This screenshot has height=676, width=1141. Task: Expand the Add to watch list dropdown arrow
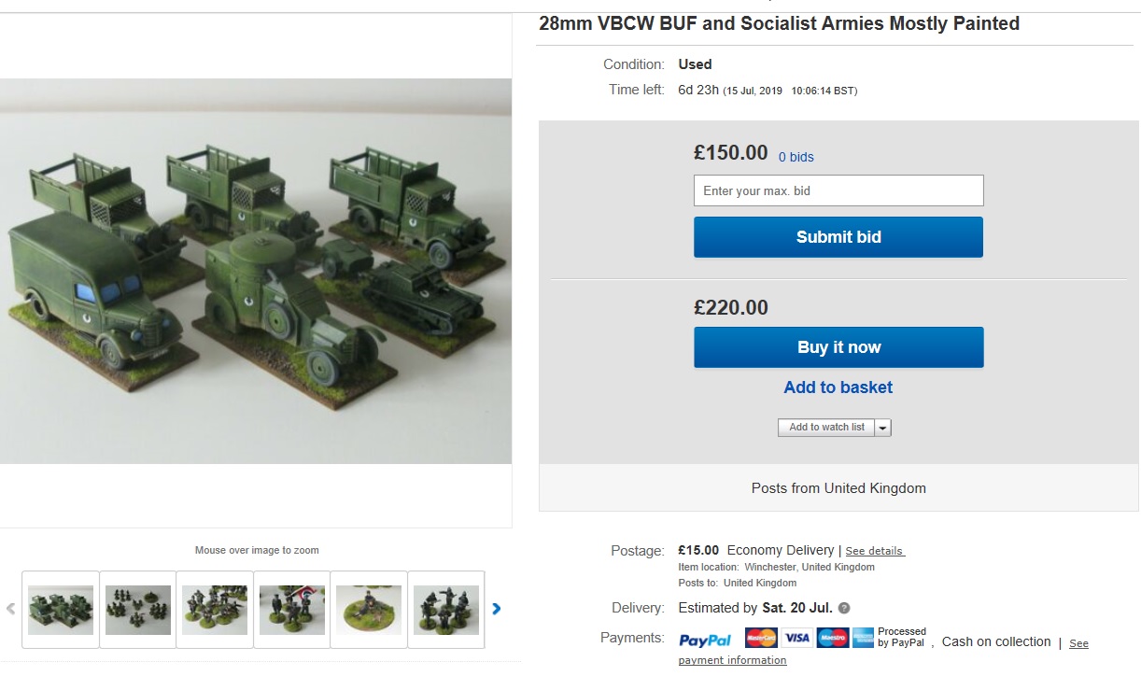[882, 427]
